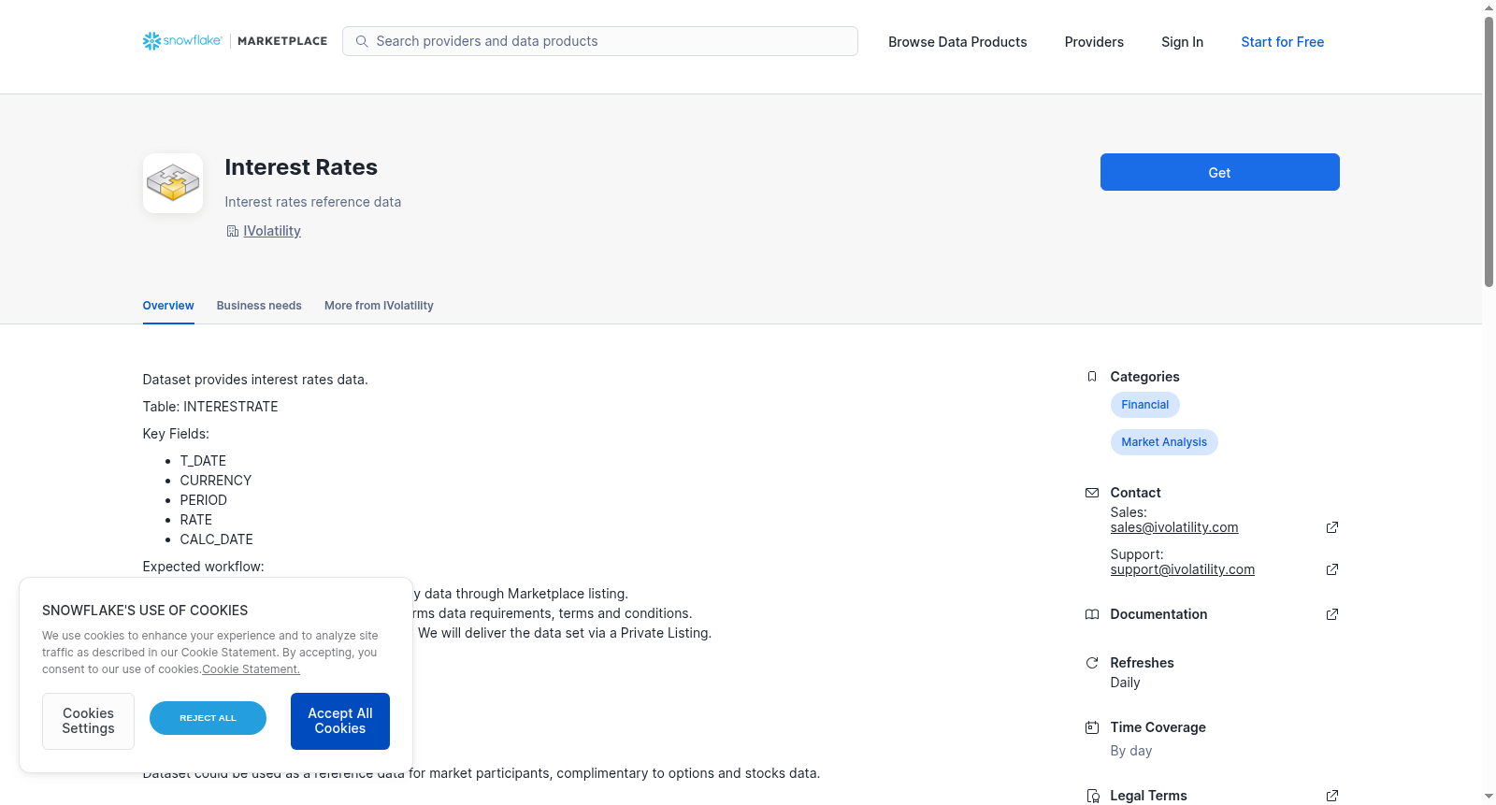Viewport: 1496px width, 805px height.
Task: Click the Interest Rates heading
Action: 301,167
